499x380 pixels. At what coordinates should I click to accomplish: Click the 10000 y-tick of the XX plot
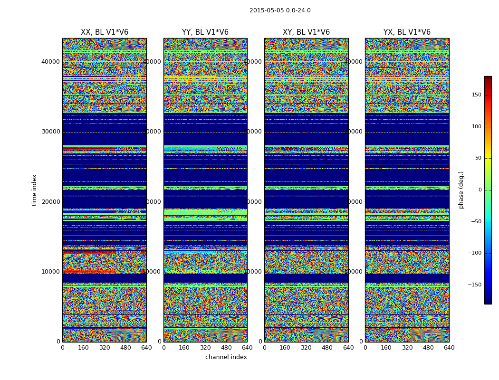(x=51, y=272)
